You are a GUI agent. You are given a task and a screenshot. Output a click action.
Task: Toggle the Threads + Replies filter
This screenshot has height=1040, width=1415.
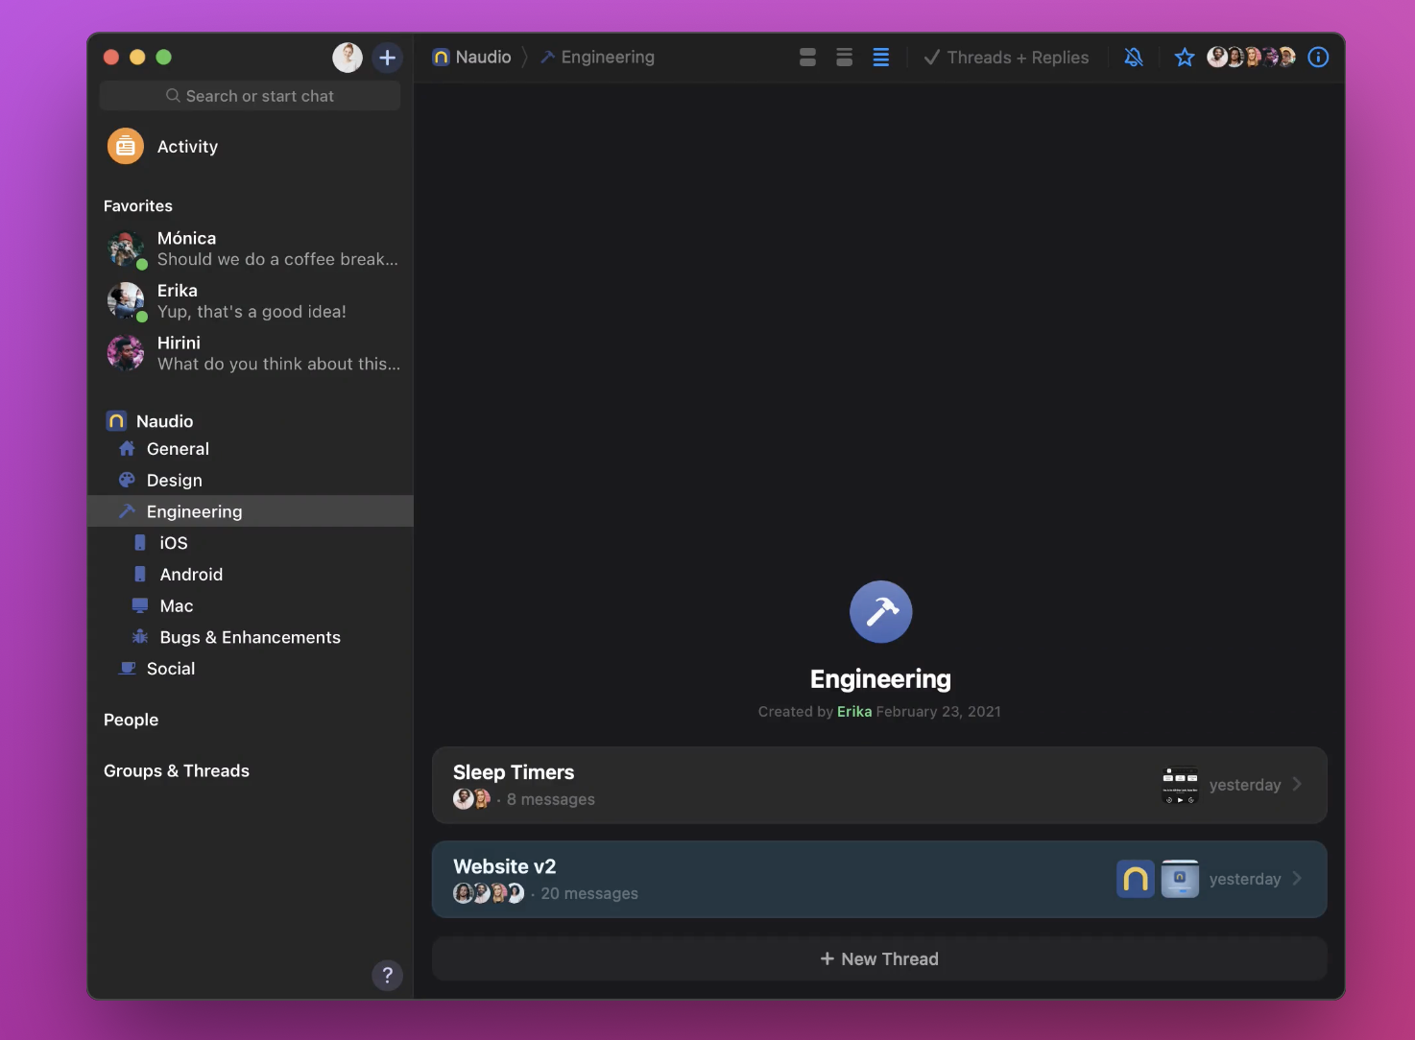(x=1006, y=58)
